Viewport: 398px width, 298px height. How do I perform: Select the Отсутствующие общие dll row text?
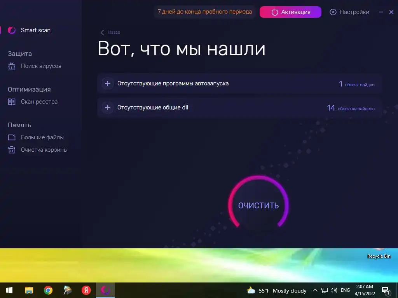[x=152, y=107]
